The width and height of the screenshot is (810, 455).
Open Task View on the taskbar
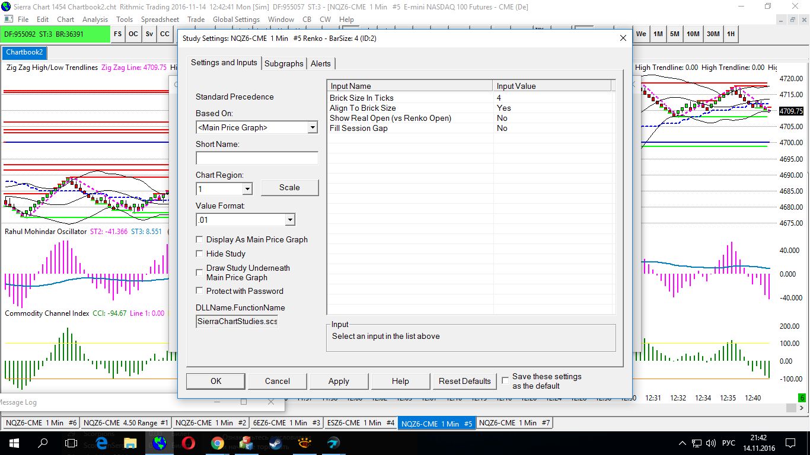pos(71,443)
